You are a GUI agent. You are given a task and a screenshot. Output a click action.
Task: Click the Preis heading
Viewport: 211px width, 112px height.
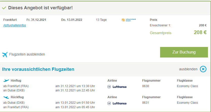pyautogui.click(x=154, y=20)
